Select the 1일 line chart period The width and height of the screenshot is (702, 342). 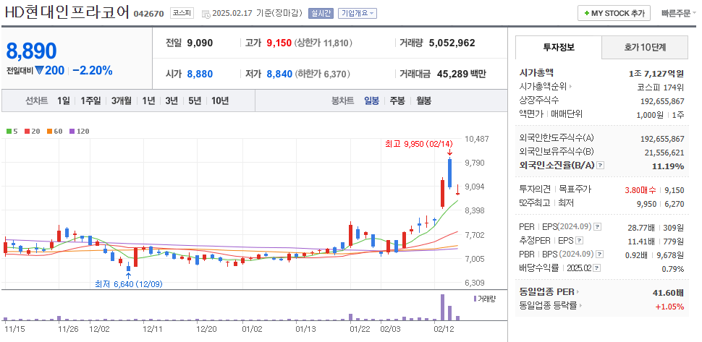click(63, 101)
